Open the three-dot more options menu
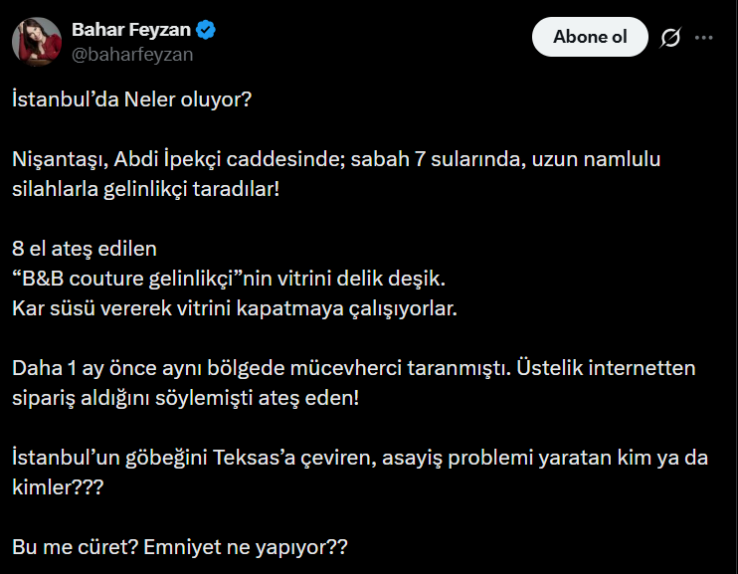738x574 pixels. [704, 38]
